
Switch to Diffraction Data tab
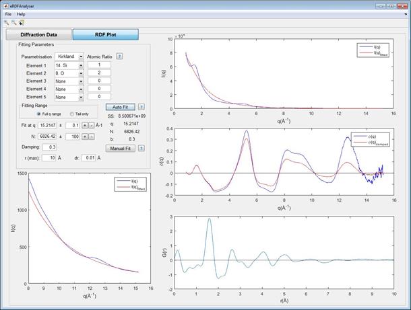pos(39,34)
